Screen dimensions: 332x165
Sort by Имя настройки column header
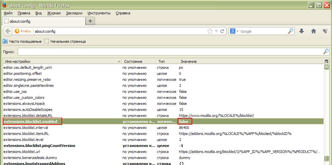pos(63,61)
